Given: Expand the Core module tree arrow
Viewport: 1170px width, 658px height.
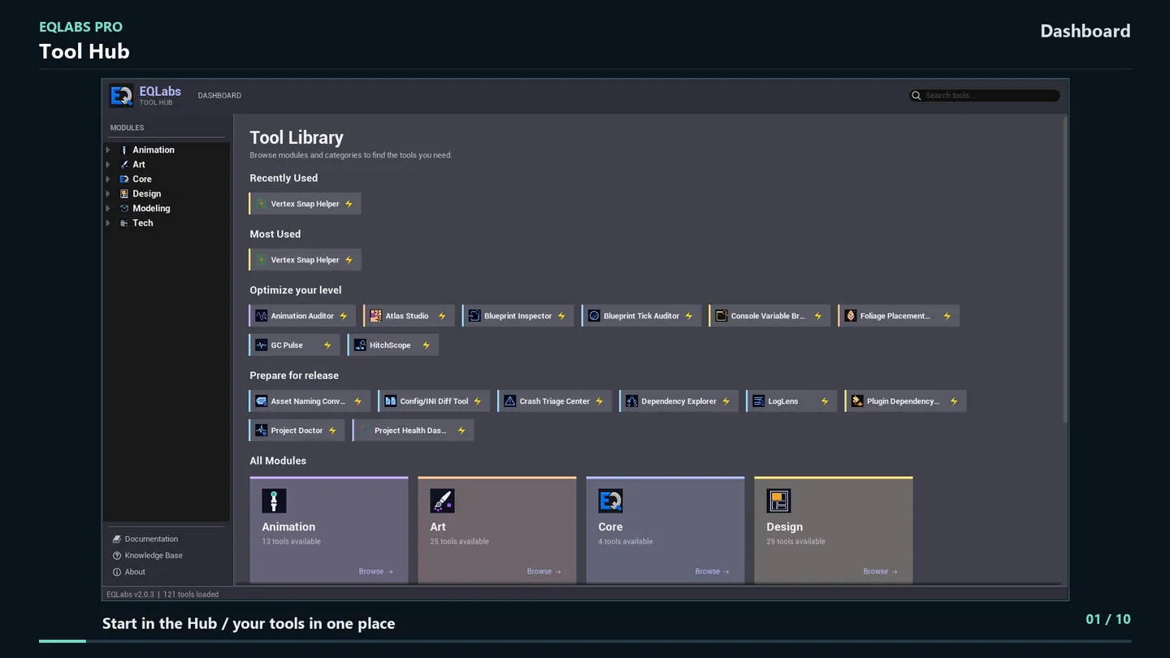Looking at the screenshot, I should pyautogui.click(x=108, y=180).
